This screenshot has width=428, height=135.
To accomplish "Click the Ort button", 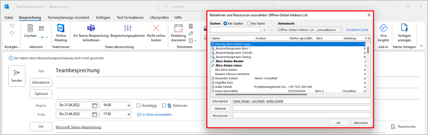I will pyautogui.click(x=41, y=127).
